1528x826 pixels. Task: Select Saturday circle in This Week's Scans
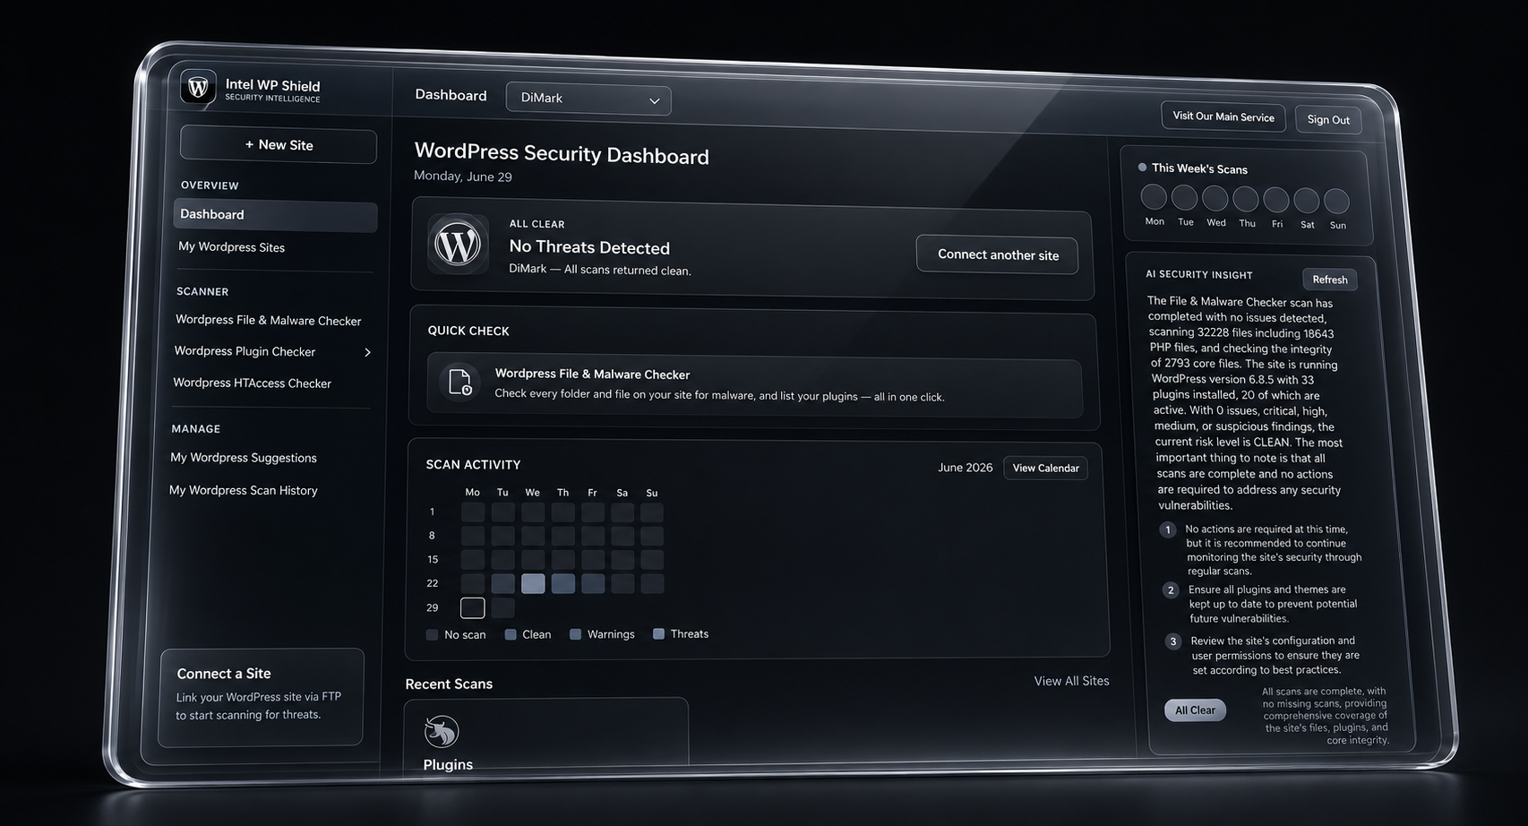click(1306, 201)
